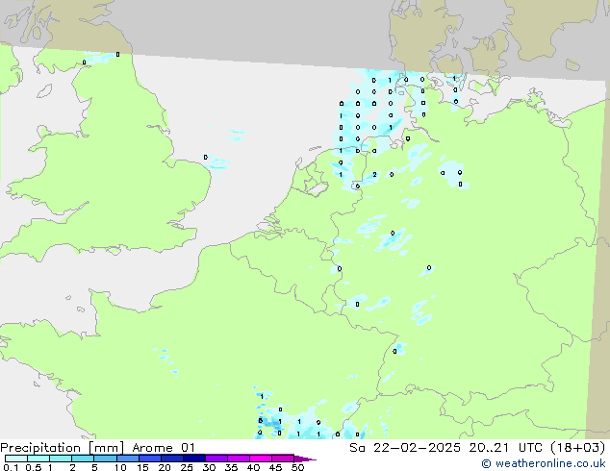Image resolution: width=610 pixels, height=471 pixels.
Task: Pick the 10 to 15 mm legend swatch
Action: pyautogui.click(x=127, y=459)
